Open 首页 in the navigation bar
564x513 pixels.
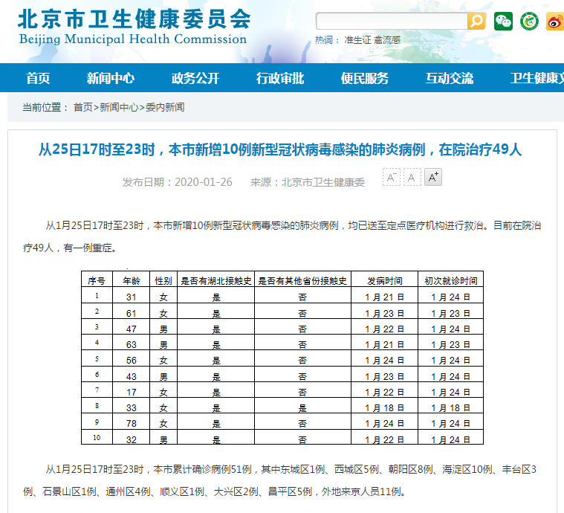pos(38,78)
